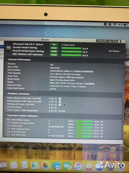Click the '2 293 hours' power on time

[x=55, y=86]
